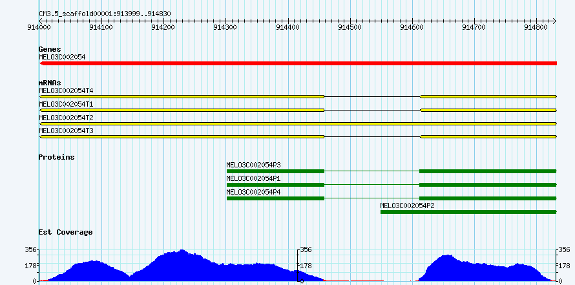Click ruler position 914500

(x=350, y=27)
